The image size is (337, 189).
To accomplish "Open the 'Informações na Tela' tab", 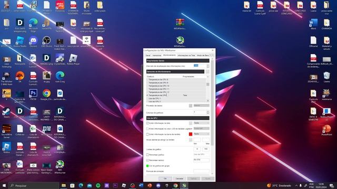I will coord(186,56).
